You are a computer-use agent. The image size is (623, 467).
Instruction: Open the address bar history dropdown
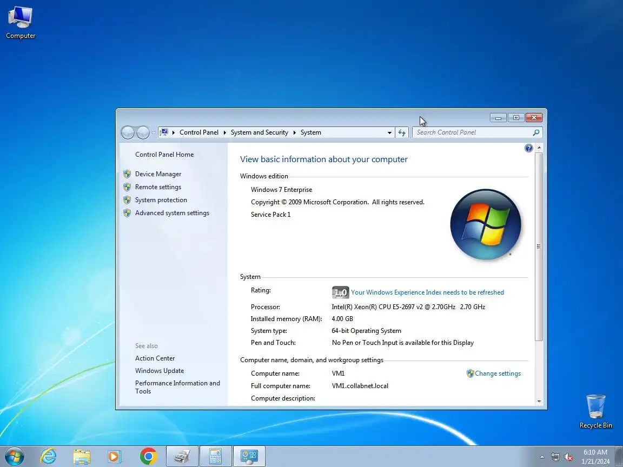389,132
